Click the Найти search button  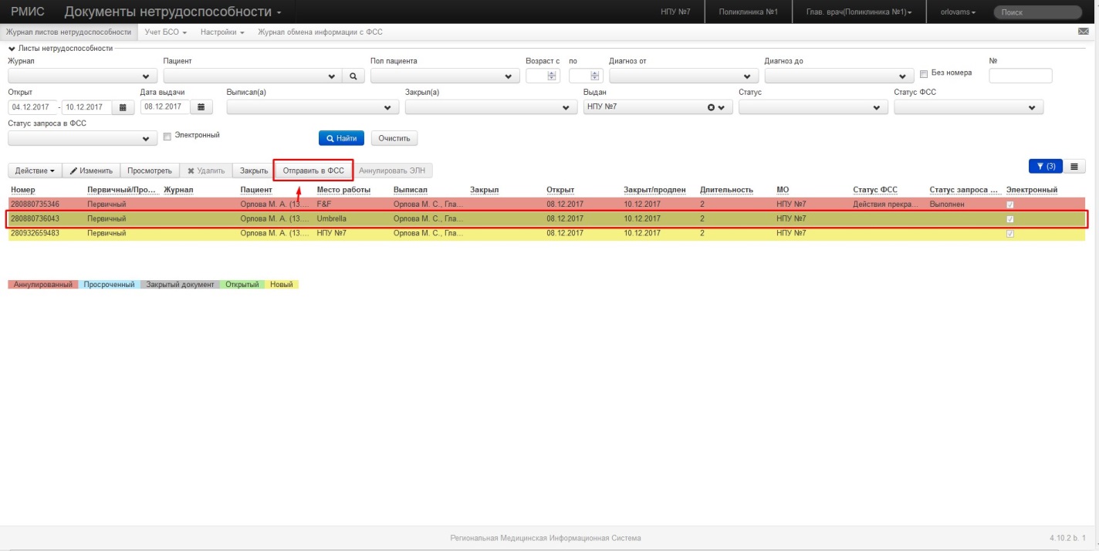[x=341, y=138]
